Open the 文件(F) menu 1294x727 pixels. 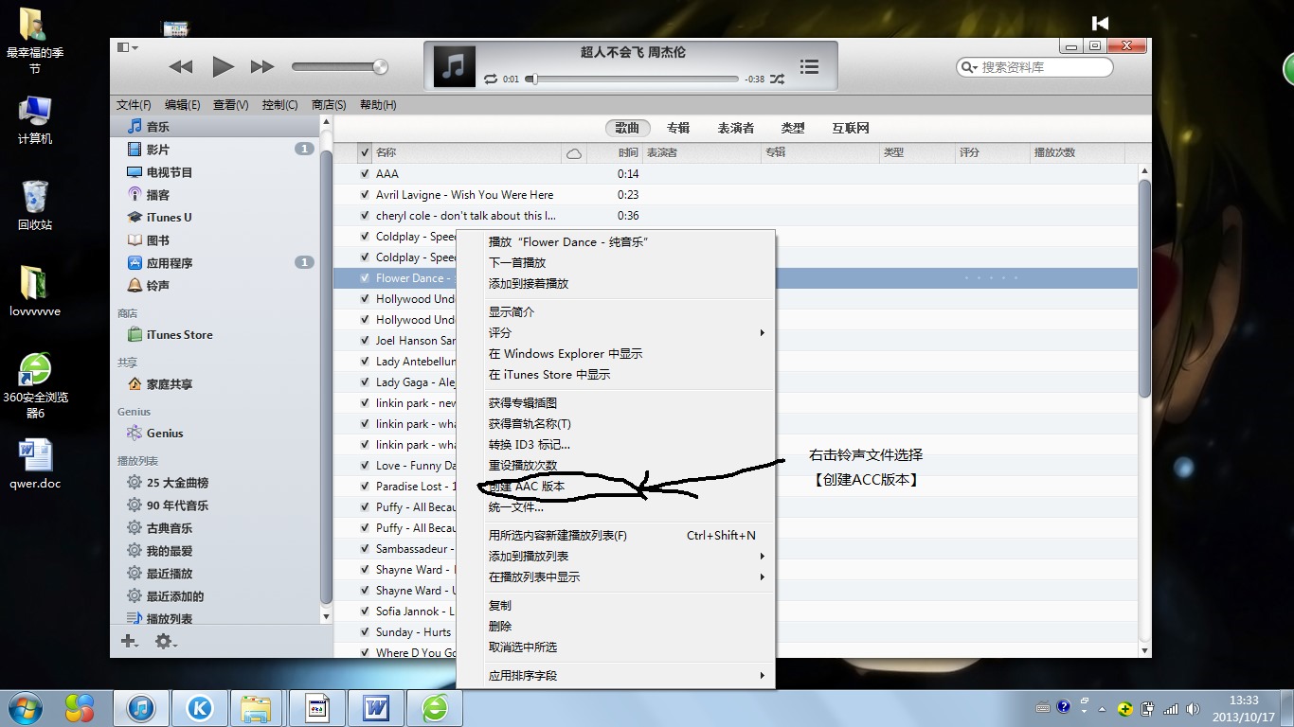pos(134,105)
